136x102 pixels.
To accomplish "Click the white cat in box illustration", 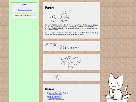I will [x=118, y=88].
